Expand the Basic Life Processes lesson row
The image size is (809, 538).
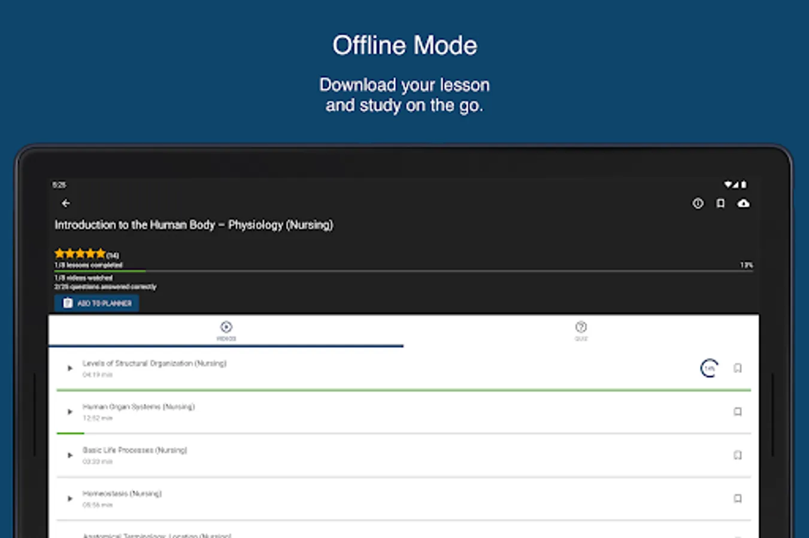click(69, 455)
